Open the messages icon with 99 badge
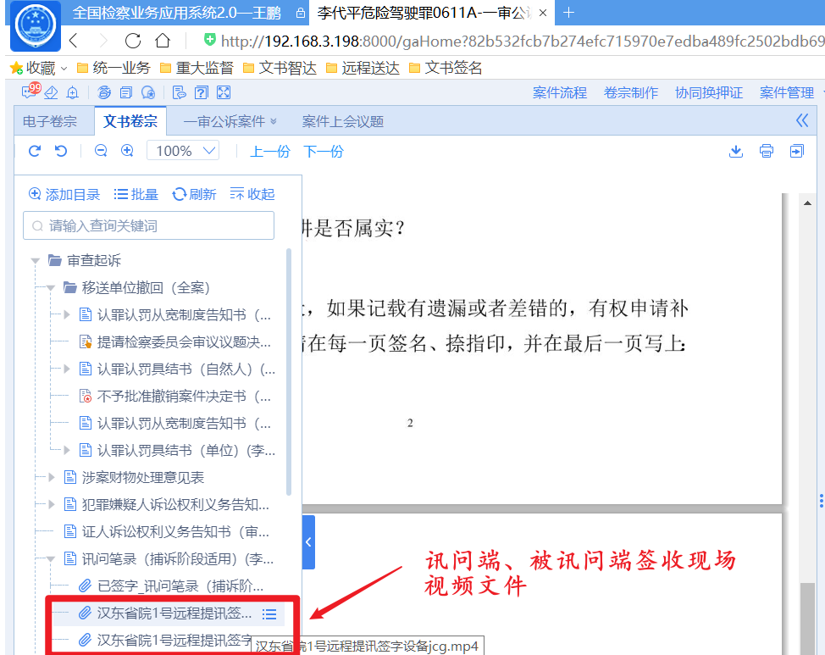 [30, 92]
